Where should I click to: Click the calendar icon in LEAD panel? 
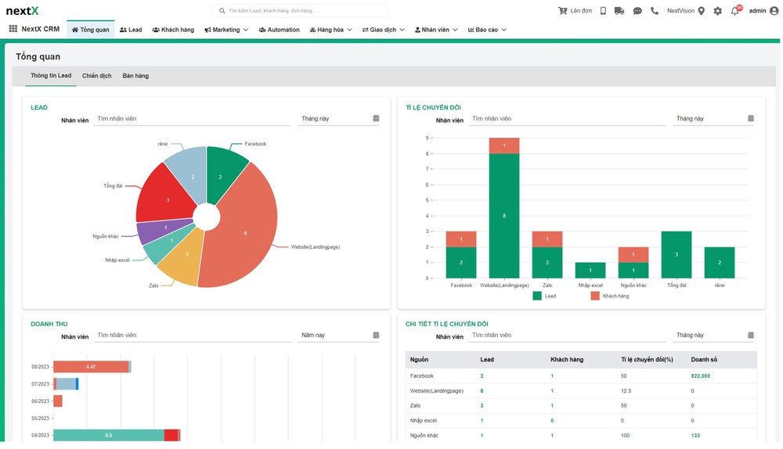point(376,119)
